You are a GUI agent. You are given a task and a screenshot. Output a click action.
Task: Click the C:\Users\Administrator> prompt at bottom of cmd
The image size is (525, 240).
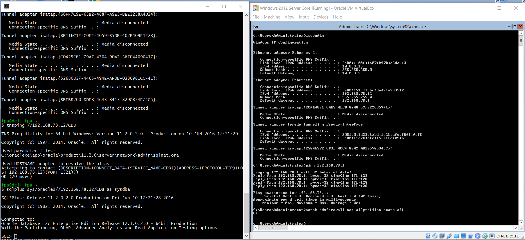click(x=279, y=223)
